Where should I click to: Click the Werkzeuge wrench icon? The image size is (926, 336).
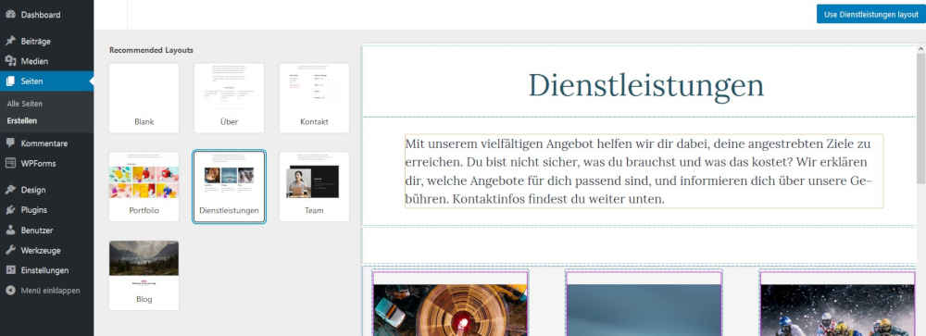[x=10, y=250]
